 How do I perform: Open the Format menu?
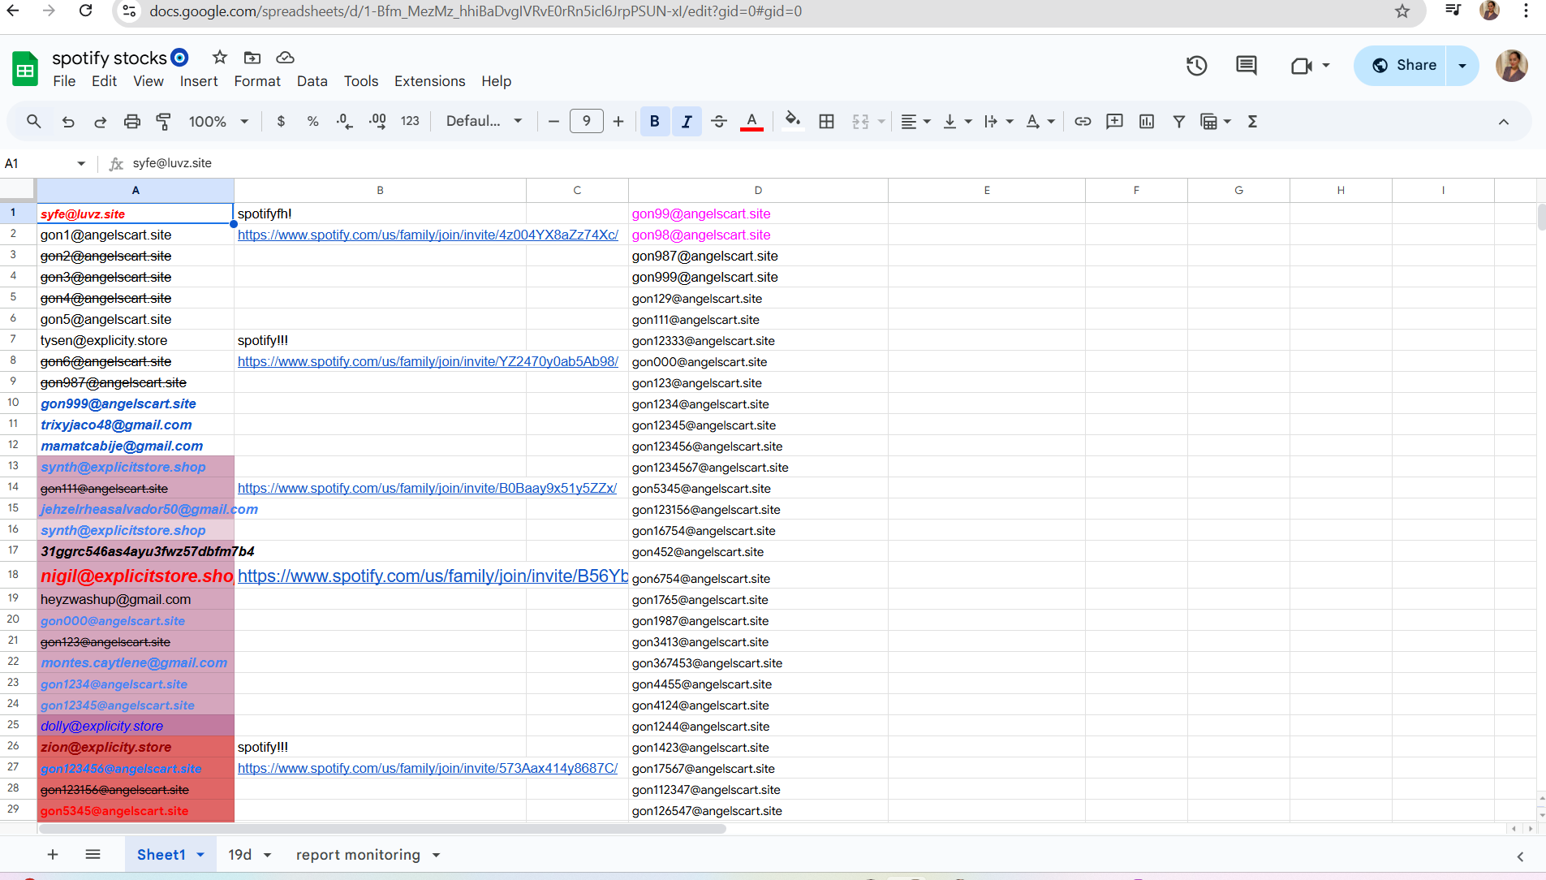tap(257, 81)
